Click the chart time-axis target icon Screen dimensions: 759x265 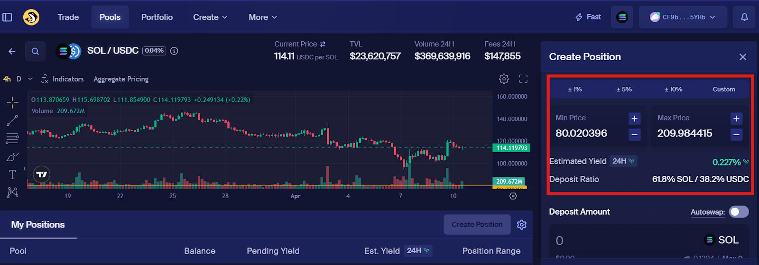pyautogui.click(x=513, y=196)
